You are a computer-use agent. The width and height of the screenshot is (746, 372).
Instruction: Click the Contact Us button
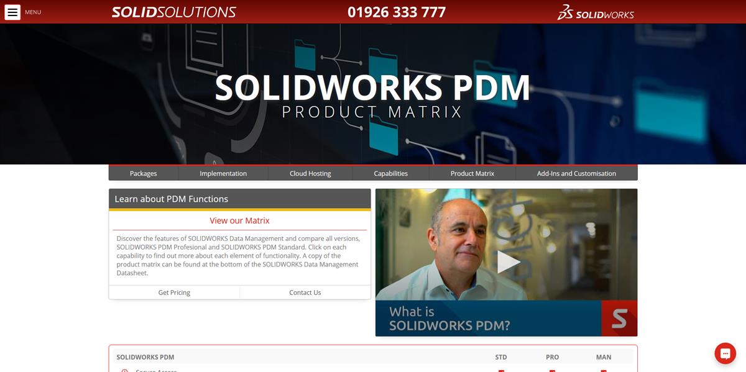pos(305,293)
